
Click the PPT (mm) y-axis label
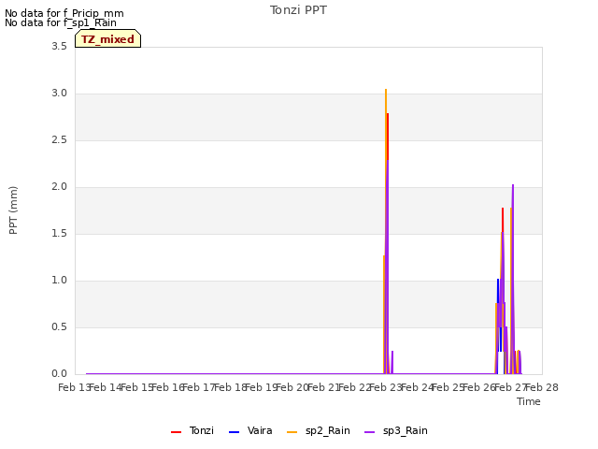click(x=13, y=210)
